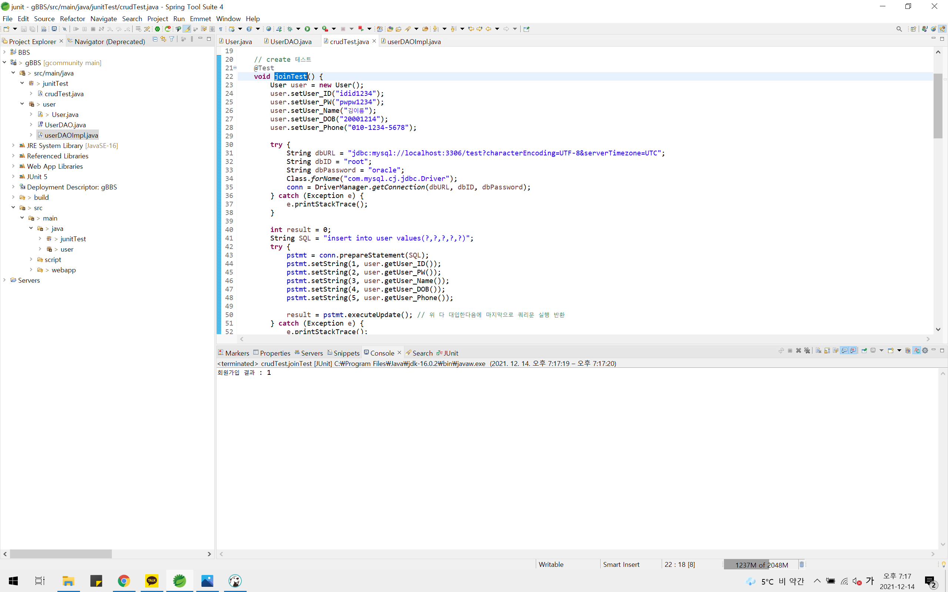The image size is (948, 592).
Task: Open the Run button dropdown arrow
Action: pos(316,29)
